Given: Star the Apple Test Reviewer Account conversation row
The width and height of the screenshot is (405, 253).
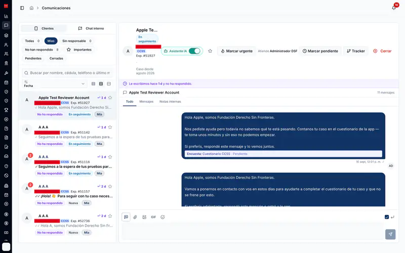Looking at the screenshot, I should [110, 98].
